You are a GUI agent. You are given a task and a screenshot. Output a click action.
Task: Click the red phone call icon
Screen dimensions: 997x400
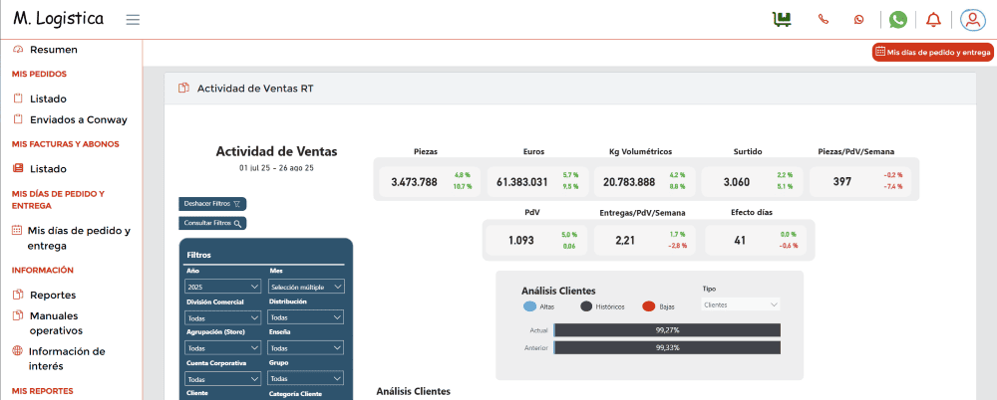(823, 19)
